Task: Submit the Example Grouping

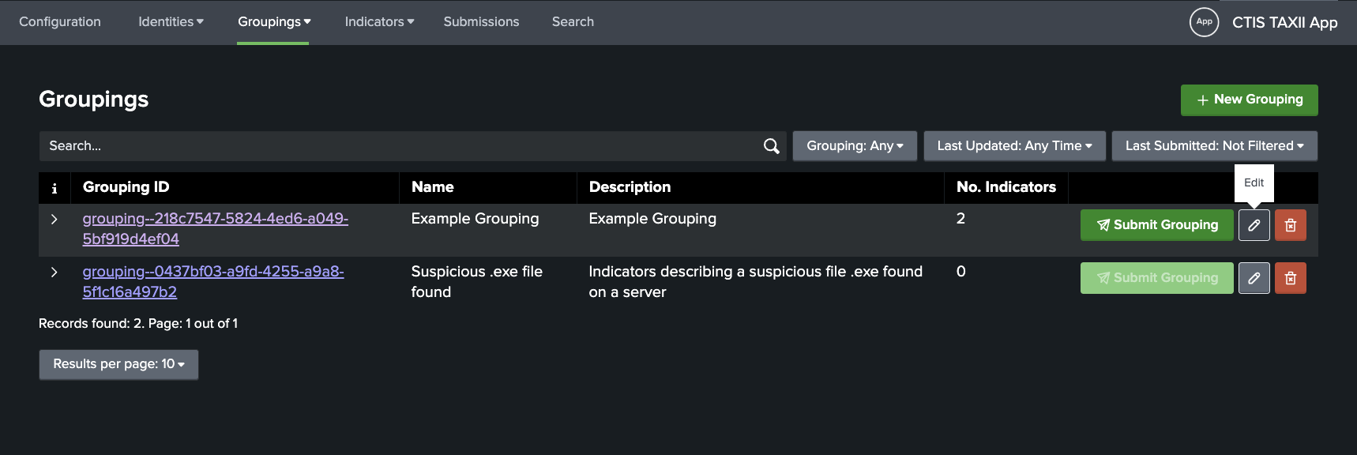Action: (1156, 225)
